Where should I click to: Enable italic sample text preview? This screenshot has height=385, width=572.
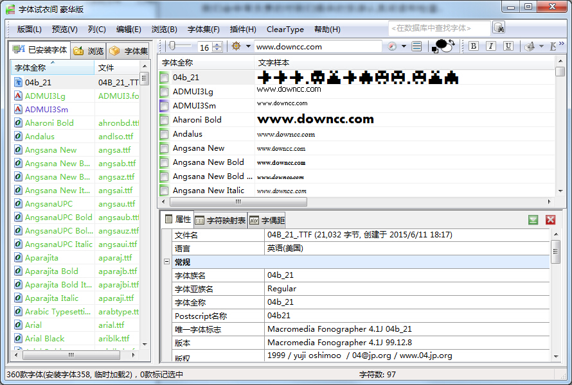click(491, 46)
